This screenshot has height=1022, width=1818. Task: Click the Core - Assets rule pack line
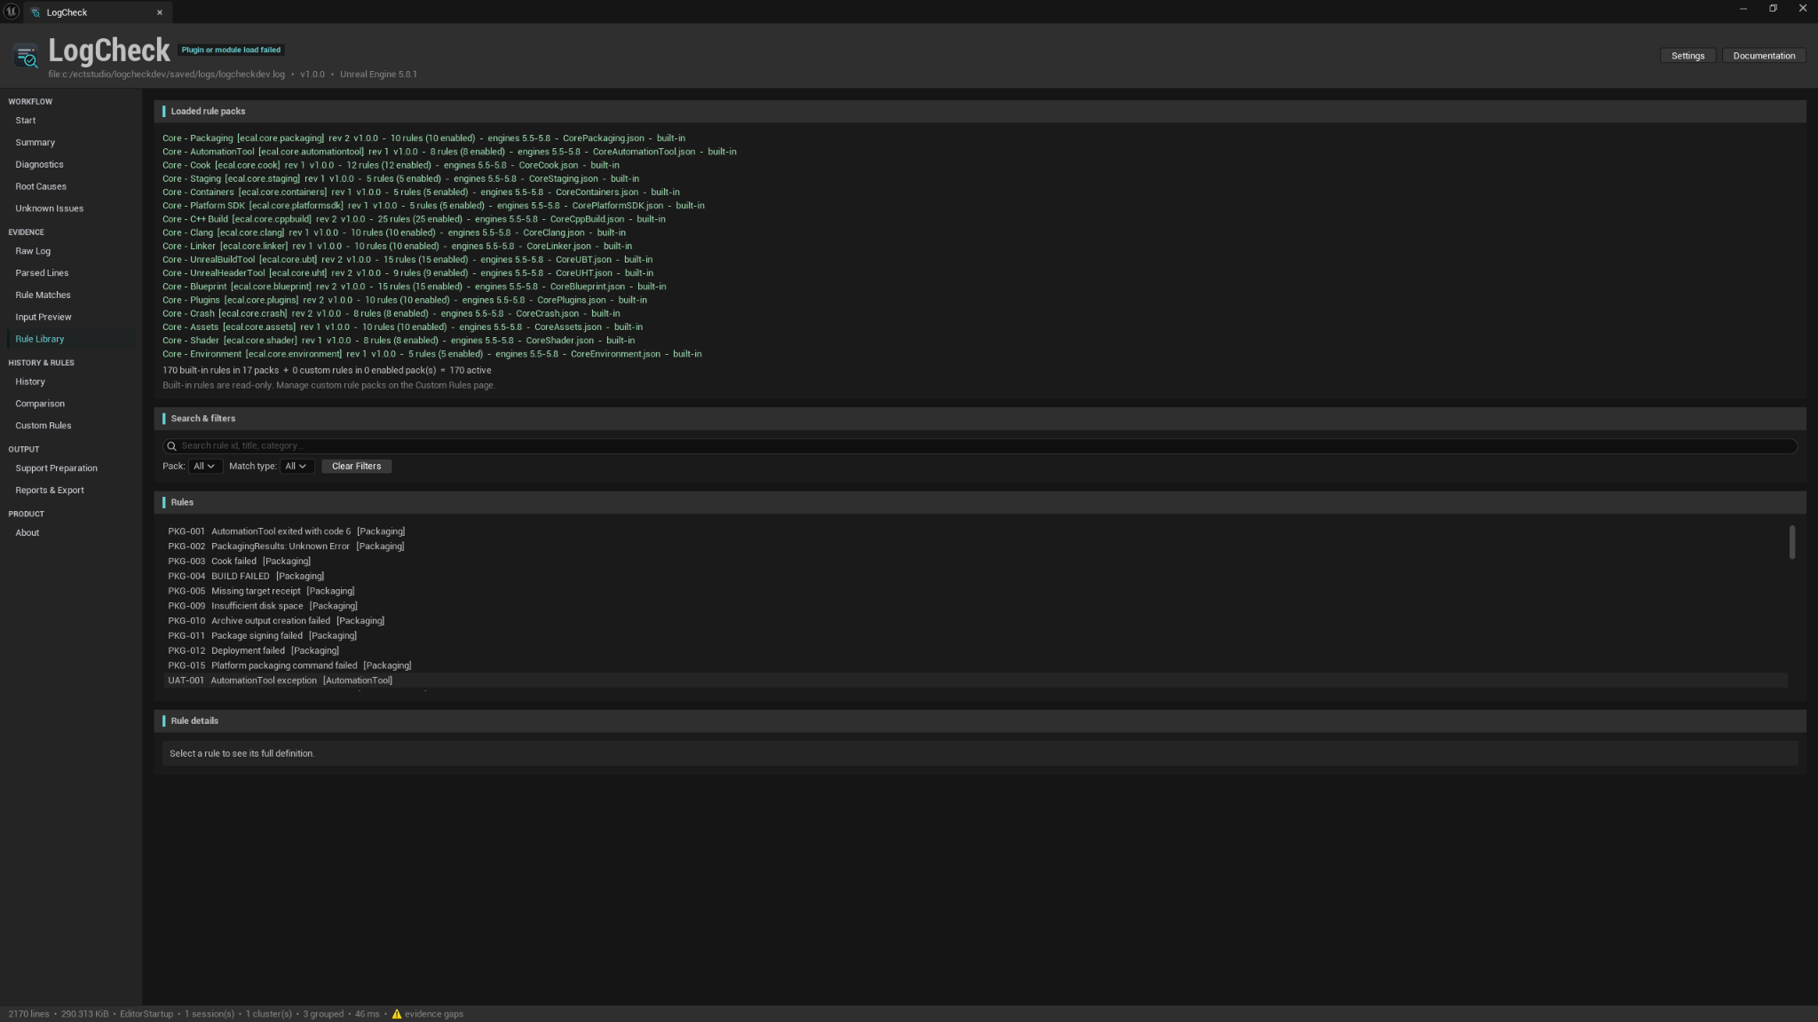point(402,327)
